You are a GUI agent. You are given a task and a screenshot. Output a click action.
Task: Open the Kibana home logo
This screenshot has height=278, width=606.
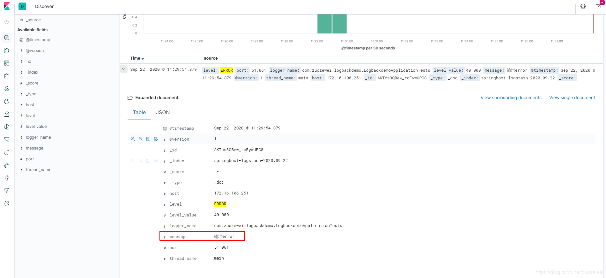[7, 6]
